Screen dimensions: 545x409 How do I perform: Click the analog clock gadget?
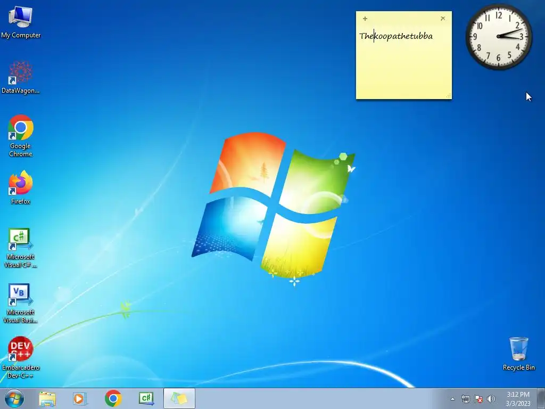[x=499, y=37]
